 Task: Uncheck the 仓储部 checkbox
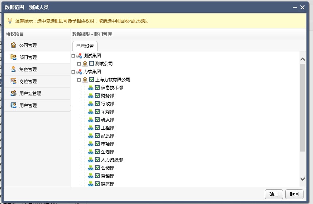pos(97,168)
